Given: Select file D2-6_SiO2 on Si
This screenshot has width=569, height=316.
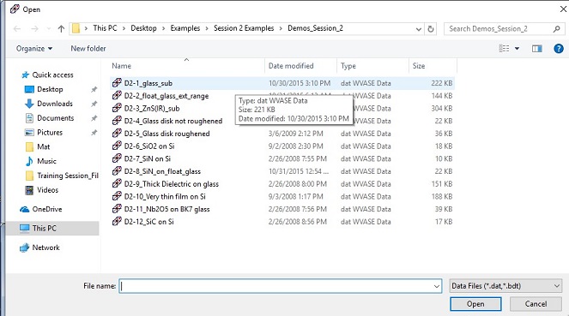Looking at the screenshot, I should click(x=149, y=146).
